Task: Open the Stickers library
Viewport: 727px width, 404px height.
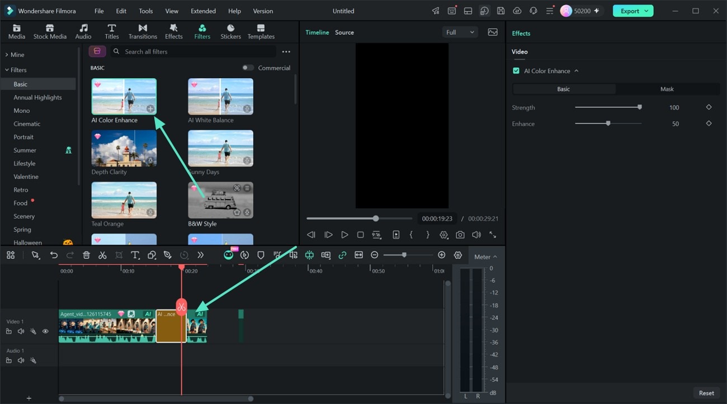Action: 230,32
